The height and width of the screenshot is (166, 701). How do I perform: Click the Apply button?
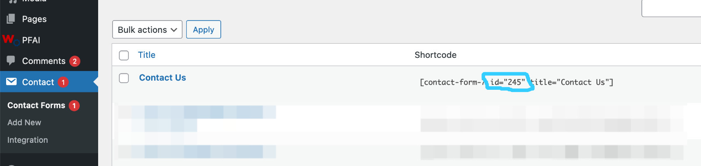203,29
